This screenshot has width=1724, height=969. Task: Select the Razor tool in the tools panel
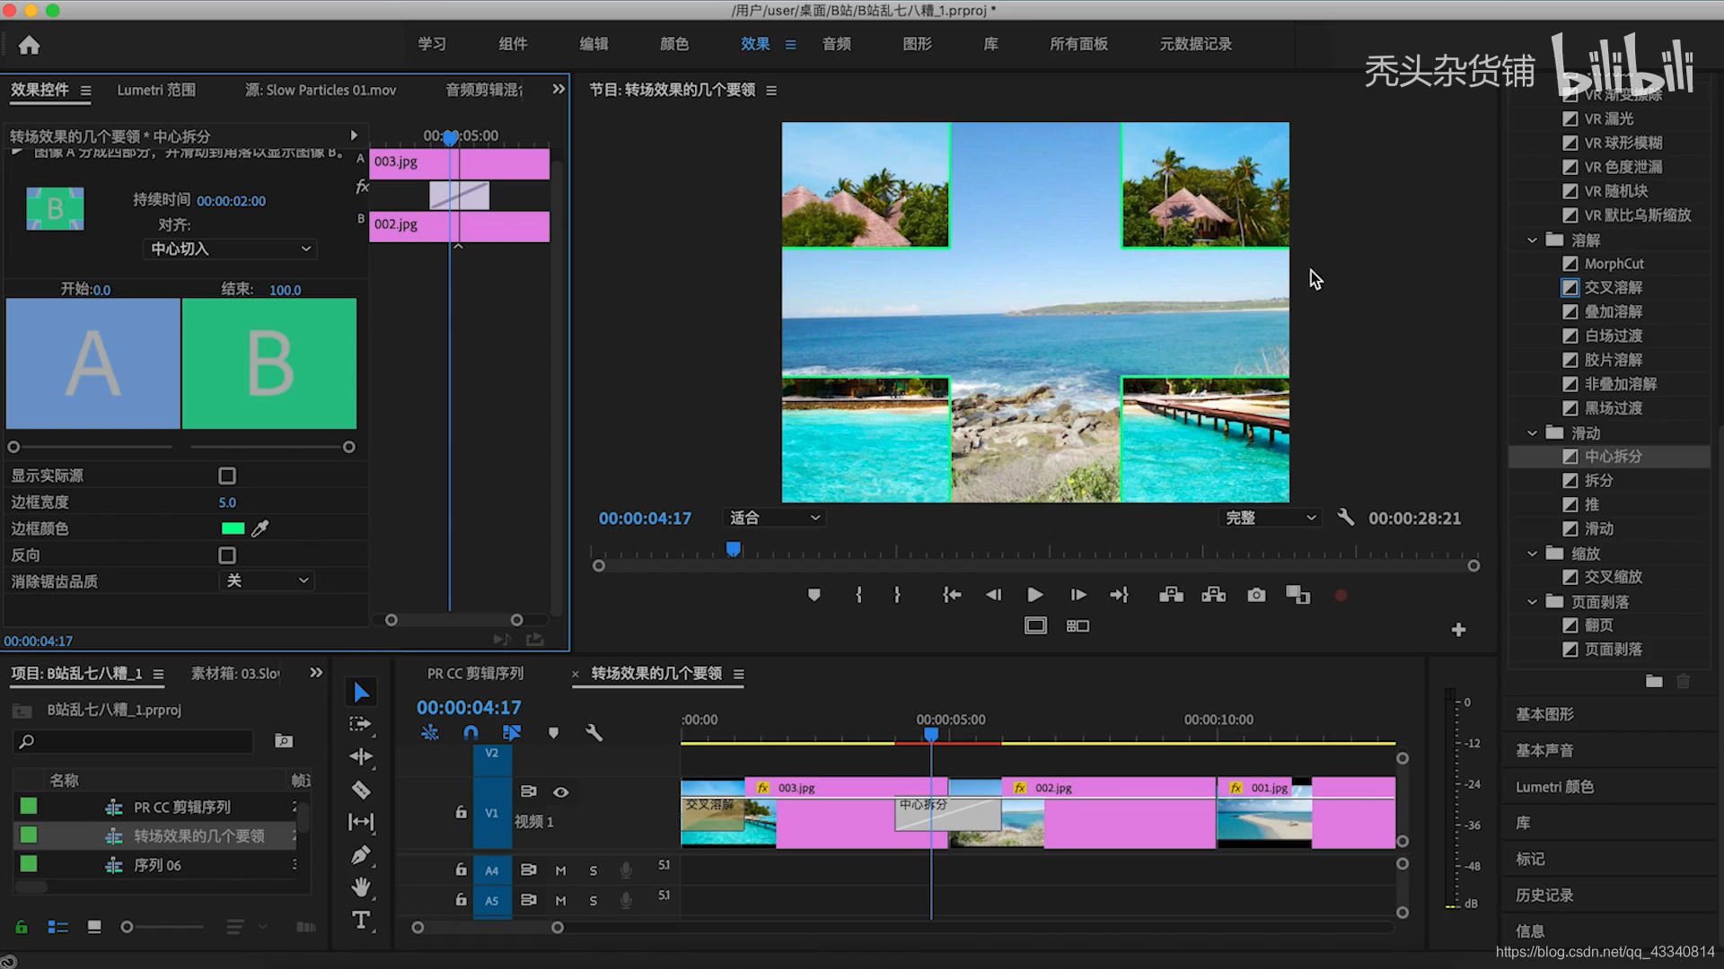361,790
